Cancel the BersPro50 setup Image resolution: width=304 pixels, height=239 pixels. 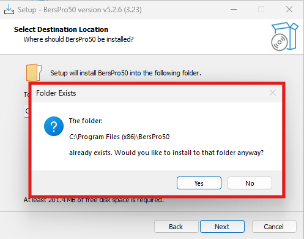(274, 227)
